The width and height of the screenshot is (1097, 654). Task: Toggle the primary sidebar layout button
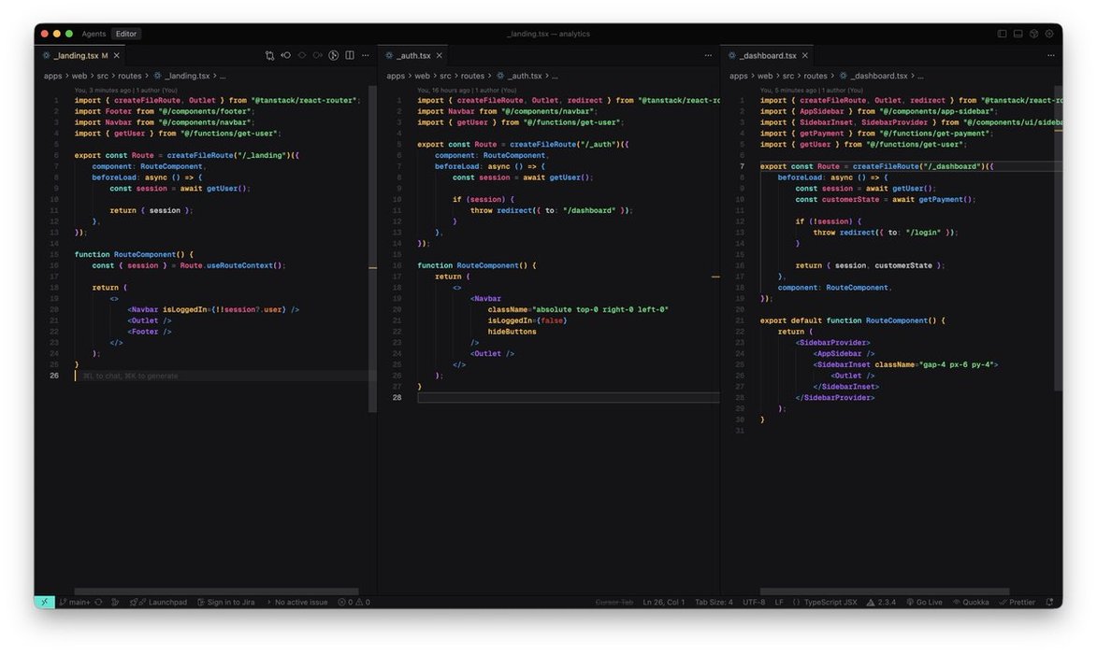pos(1002,34)
